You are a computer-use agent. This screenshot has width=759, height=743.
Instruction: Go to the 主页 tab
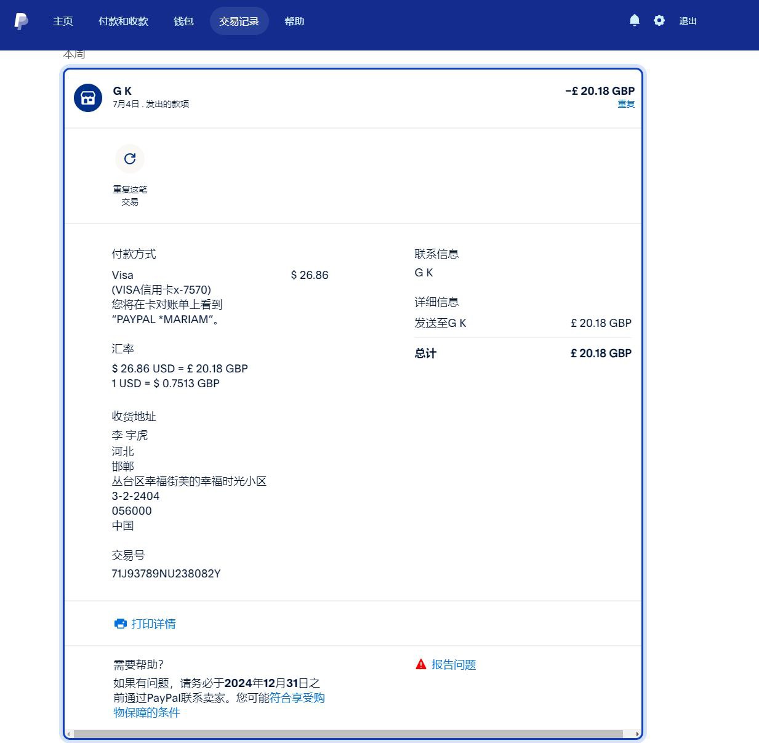coord(63,21)
